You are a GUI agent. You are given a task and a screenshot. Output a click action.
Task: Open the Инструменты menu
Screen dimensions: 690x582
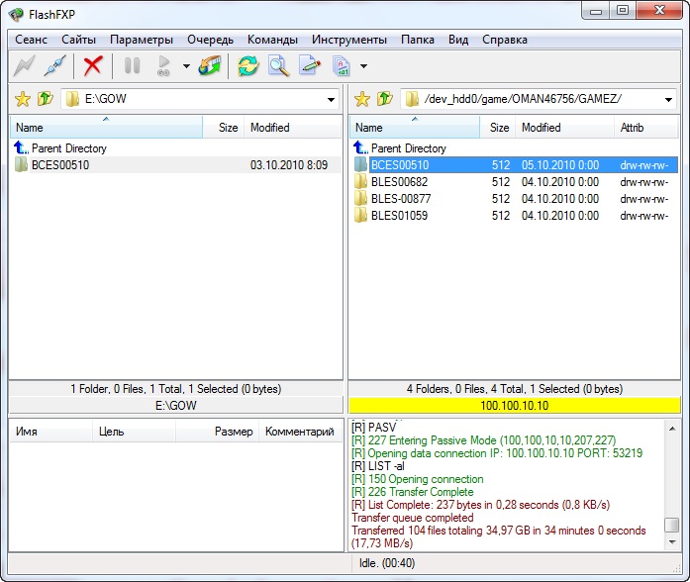(x=348, y=40)
